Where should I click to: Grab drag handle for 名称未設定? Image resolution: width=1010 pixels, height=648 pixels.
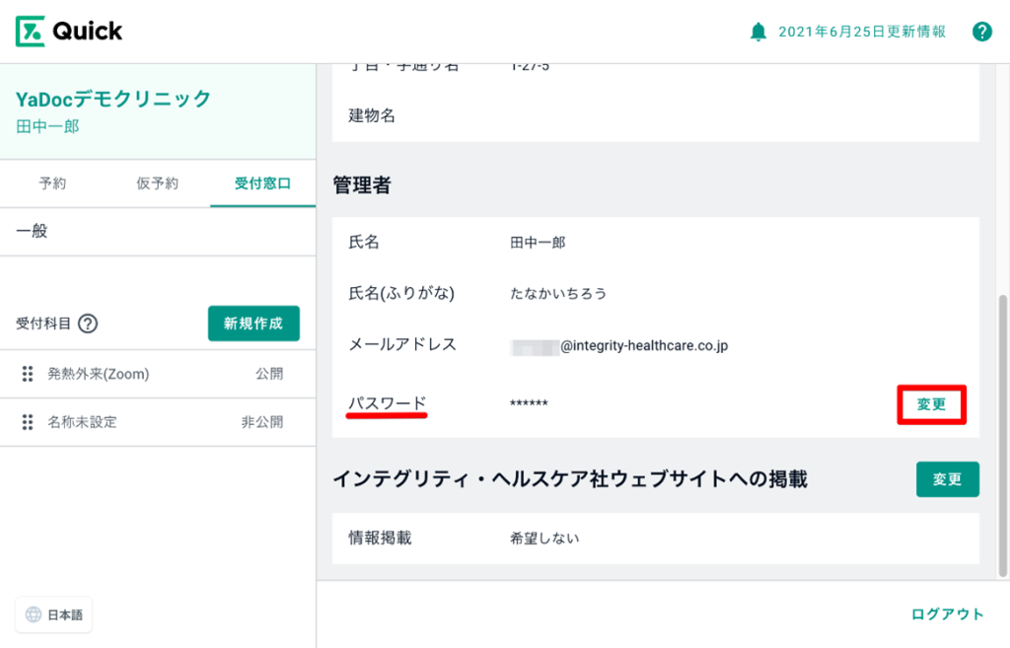click(28, 422)
